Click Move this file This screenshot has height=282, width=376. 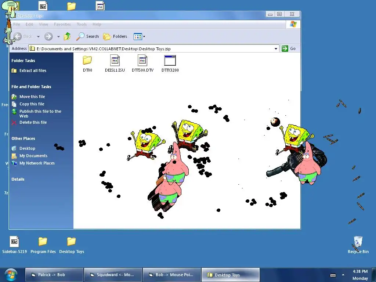click(32, 97)
